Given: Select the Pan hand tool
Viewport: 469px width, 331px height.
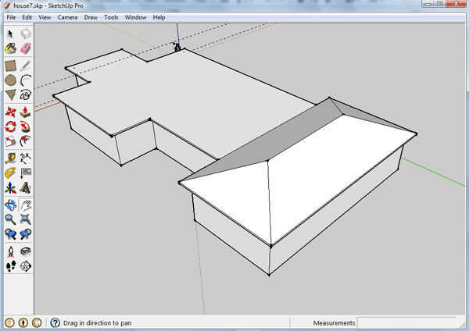Looking at the screenshot, I should coord(26,205).
